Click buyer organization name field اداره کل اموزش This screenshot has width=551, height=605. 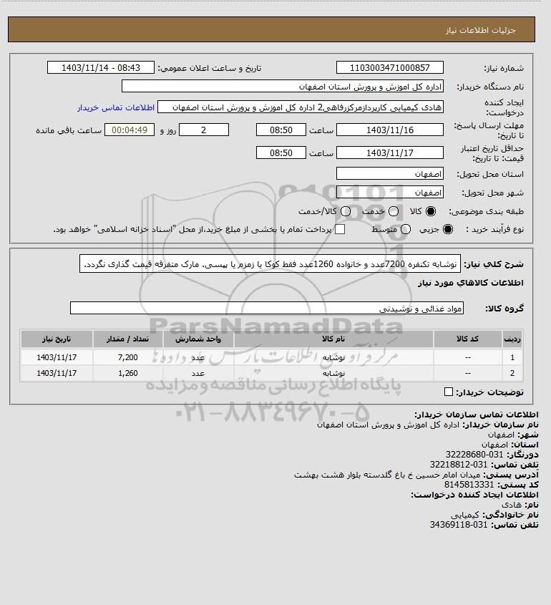coord(282,86)
